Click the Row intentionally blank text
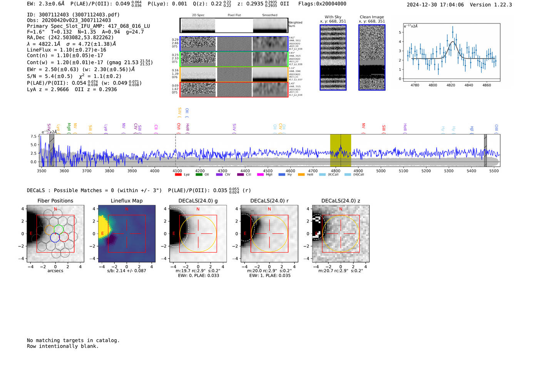 63,346
